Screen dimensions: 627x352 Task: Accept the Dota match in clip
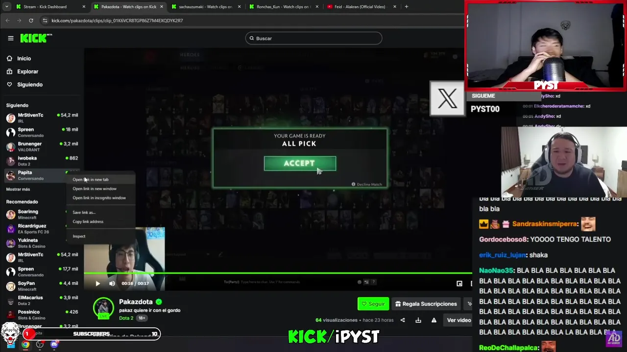pos(300,164)
